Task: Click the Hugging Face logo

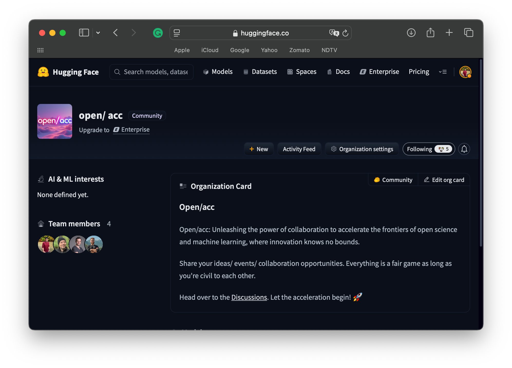Action: [x=68, y=72]
